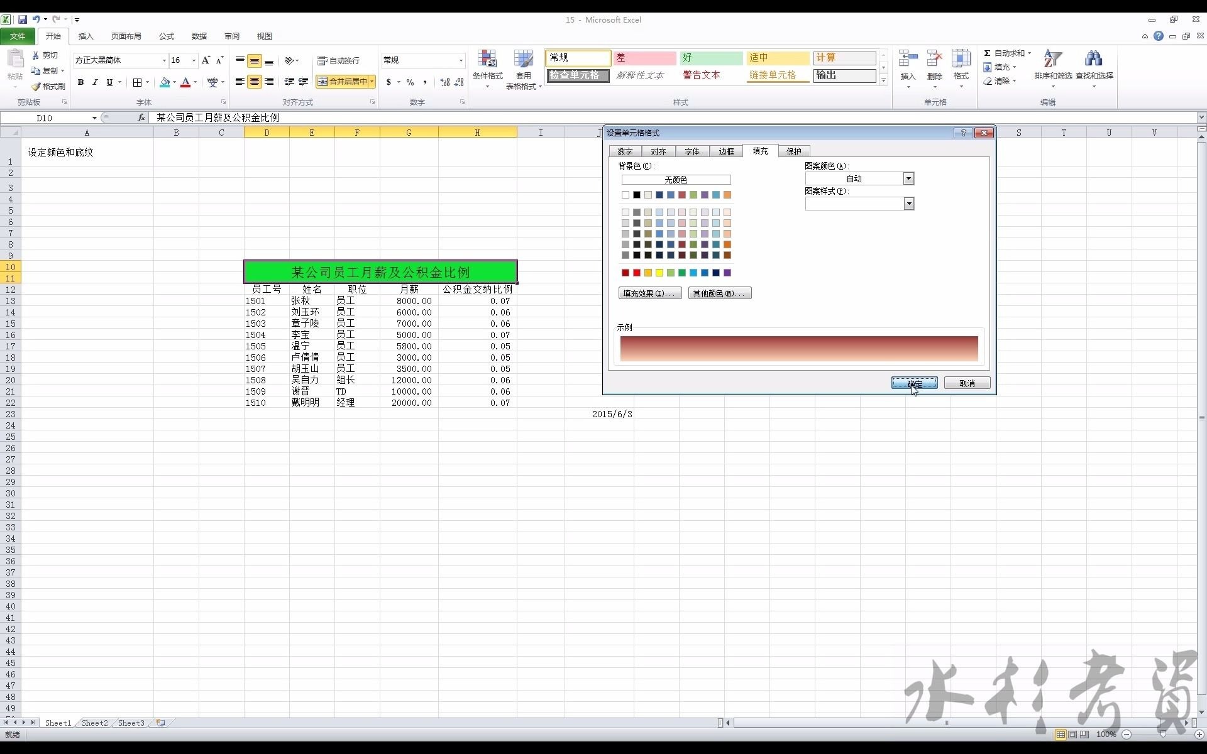Click Merge and Center (合并后居中)
The width and height of the screenshot is (1207, 754).
[343, 82]
